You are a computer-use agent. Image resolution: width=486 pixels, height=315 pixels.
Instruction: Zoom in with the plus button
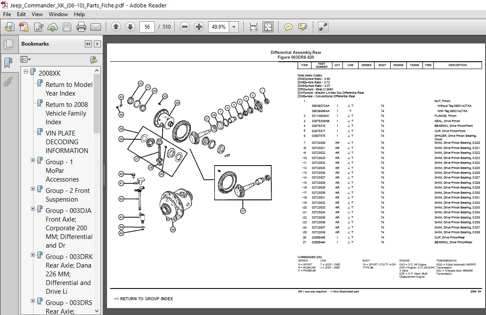point(199,27)
